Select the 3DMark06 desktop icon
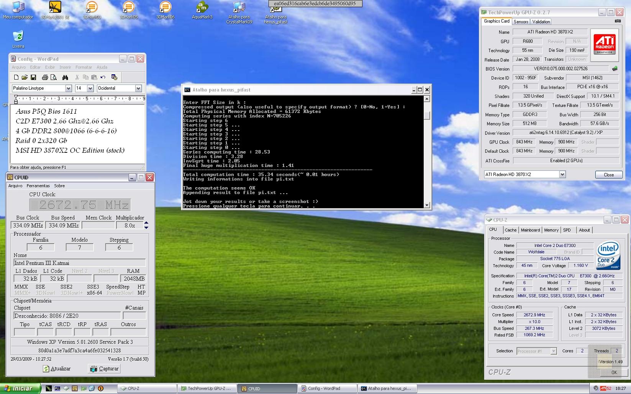Image resolution: width=631 pixels, height=394 pixels. tap(165, 10)
